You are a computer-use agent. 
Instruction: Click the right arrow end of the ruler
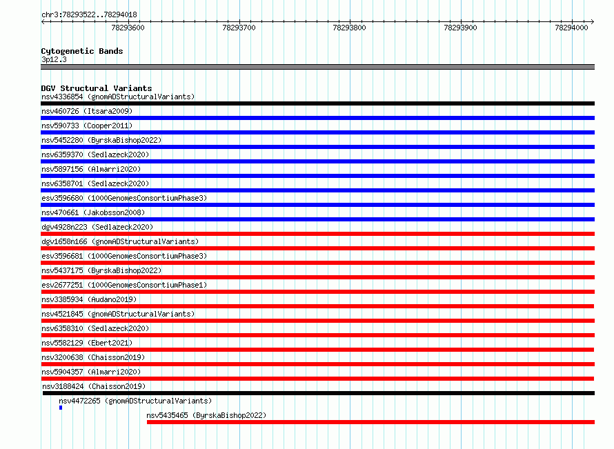point(593,22)
